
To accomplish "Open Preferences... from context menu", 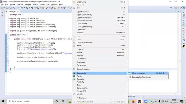I will [x=100, y=98].
